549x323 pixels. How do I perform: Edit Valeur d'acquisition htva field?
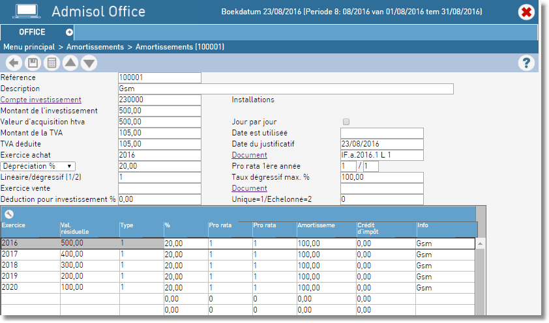160,122
